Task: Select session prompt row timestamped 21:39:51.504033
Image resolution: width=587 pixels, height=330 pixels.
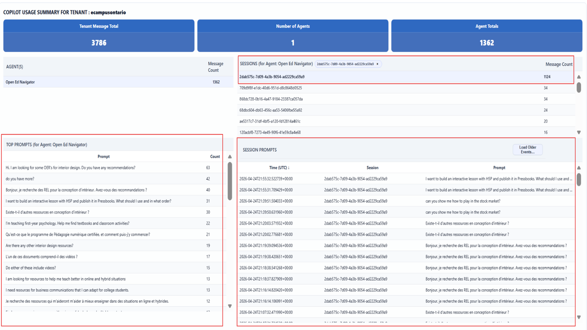Action: [x=406, y=201]
